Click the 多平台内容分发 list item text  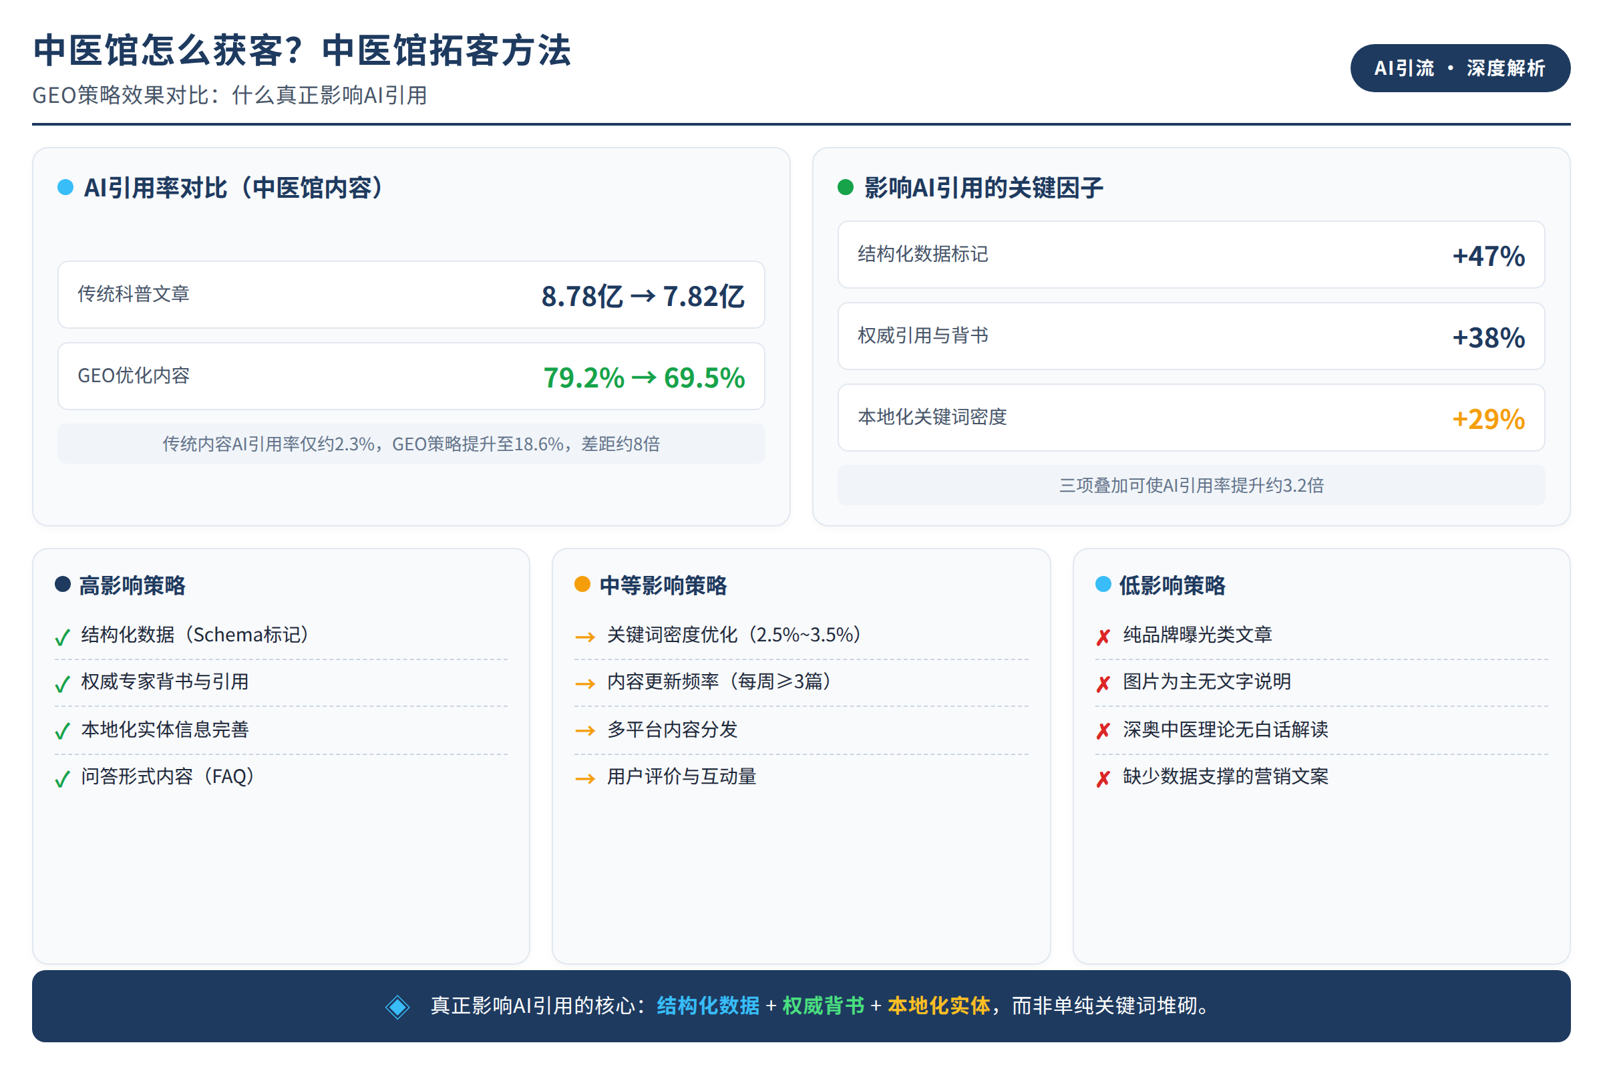(x=673, y=730)
